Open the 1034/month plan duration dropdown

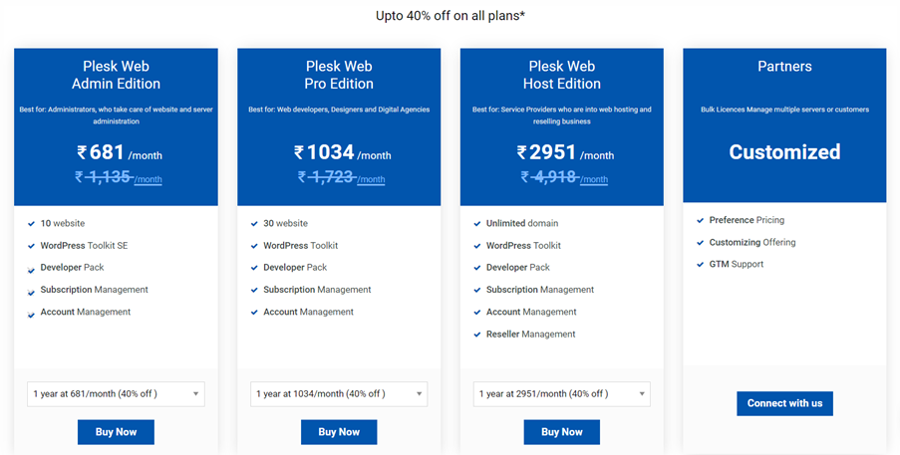coord(339,394)
